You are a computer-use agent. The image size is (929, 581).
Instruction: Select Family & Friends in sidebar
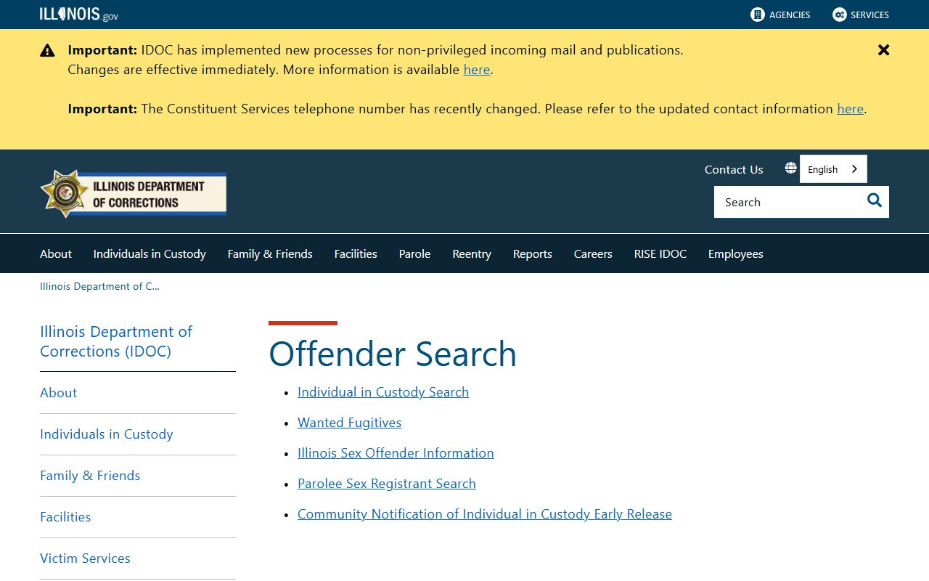[x=90, y=475]
